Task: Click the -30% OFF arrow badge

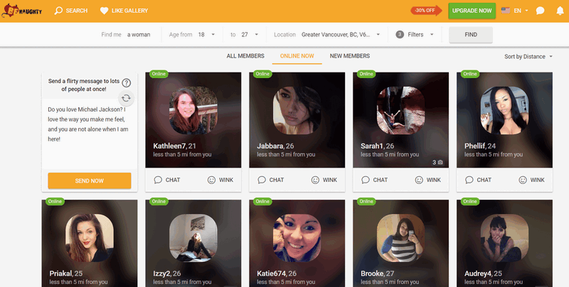Action: (x=426, y=11)
